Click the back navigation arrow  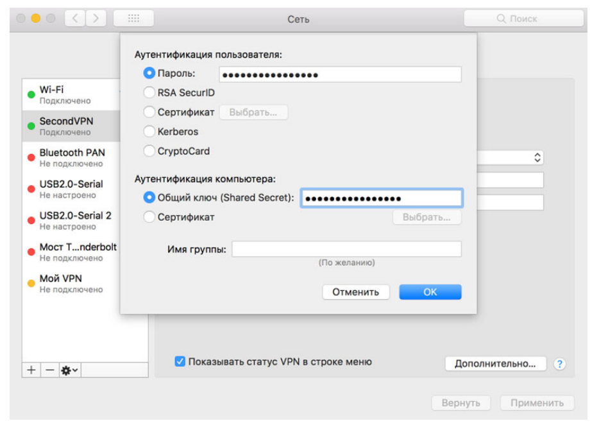point(74,19)
